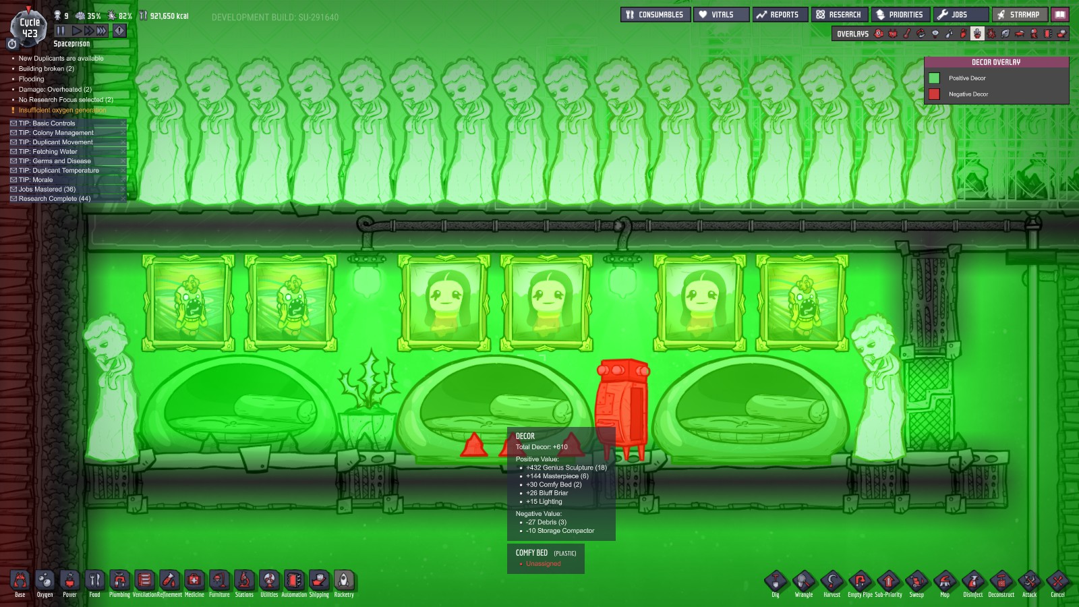Toggle the Germ overlay
Screen dimensions: 1079x607
point(991,34)
